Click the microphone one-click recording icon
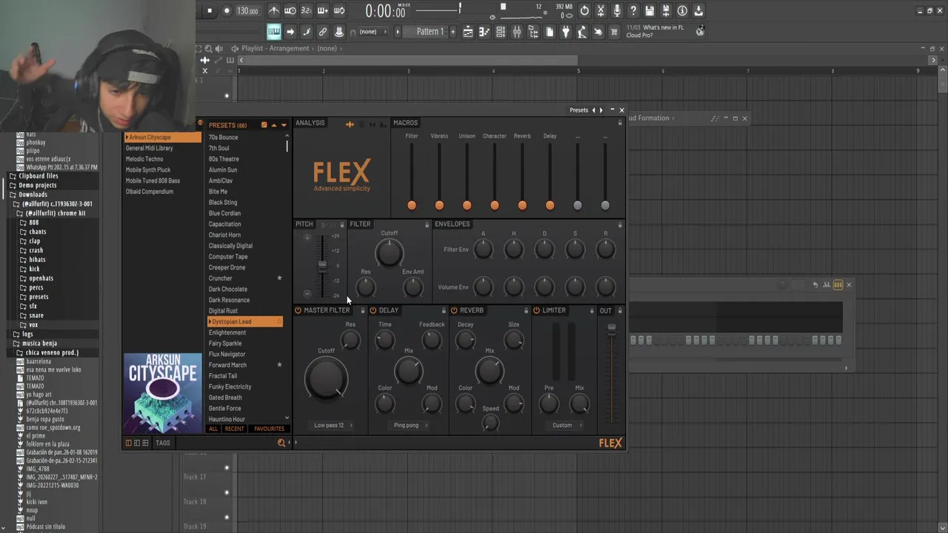The height and width of the screenshot is (533, 948). point(617,10)
